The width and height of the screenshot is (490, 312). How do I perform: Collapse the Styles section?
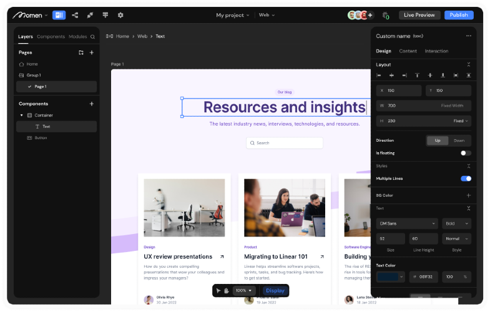coord(468,166)
